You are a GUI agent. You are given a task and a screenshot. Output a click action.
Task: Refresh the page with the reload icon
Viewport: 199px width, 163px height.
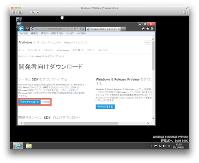tap(83, 29)
